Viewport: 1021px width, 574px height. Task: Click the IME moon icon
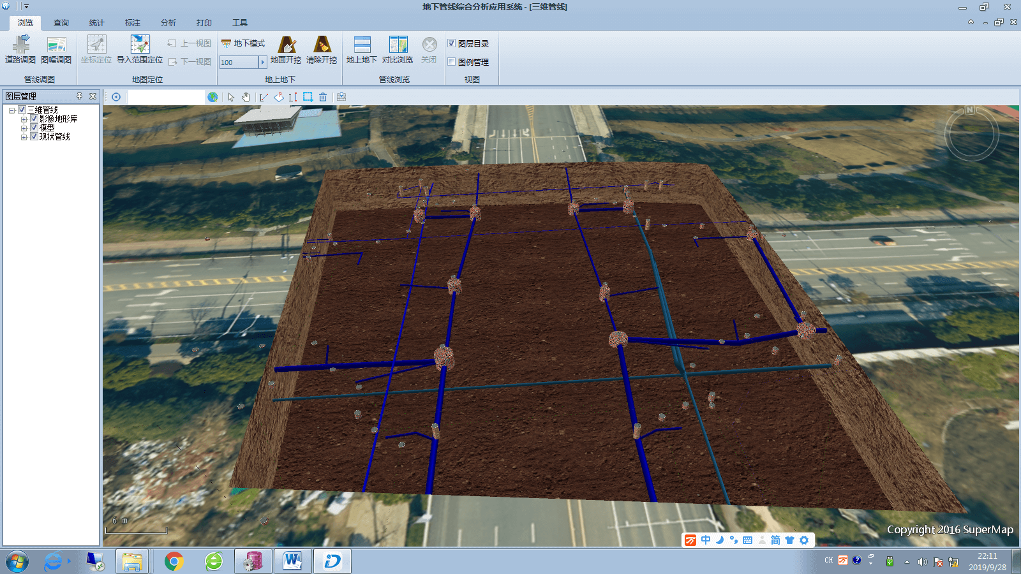point(720,540)
